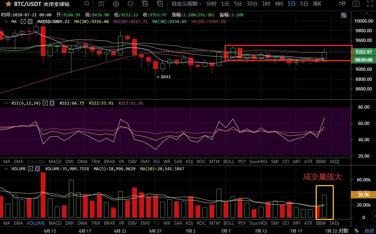Click the multi-chart layout icon
Screen dimensions: 376x234
pyautogui.click(x=145, y=4)
